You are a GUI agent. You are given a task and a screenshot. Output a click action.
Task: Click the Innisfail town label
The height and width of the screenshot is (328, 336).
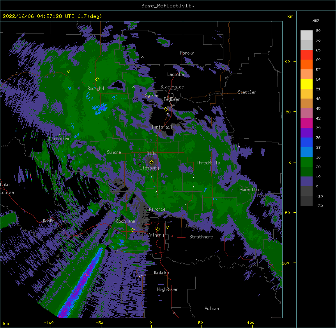click(162, 127)
